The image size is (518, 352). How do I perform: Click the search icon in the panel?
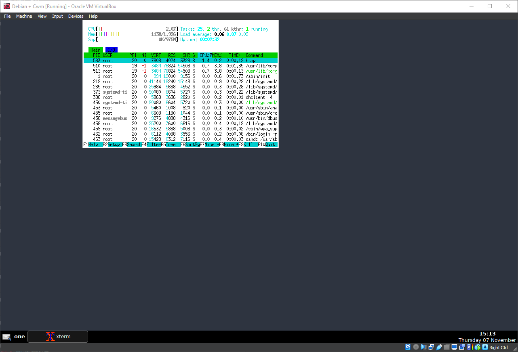6,337
